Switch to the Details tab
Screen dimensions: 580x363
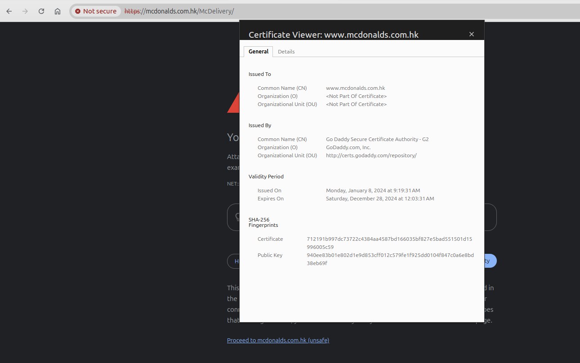point(286,52)
